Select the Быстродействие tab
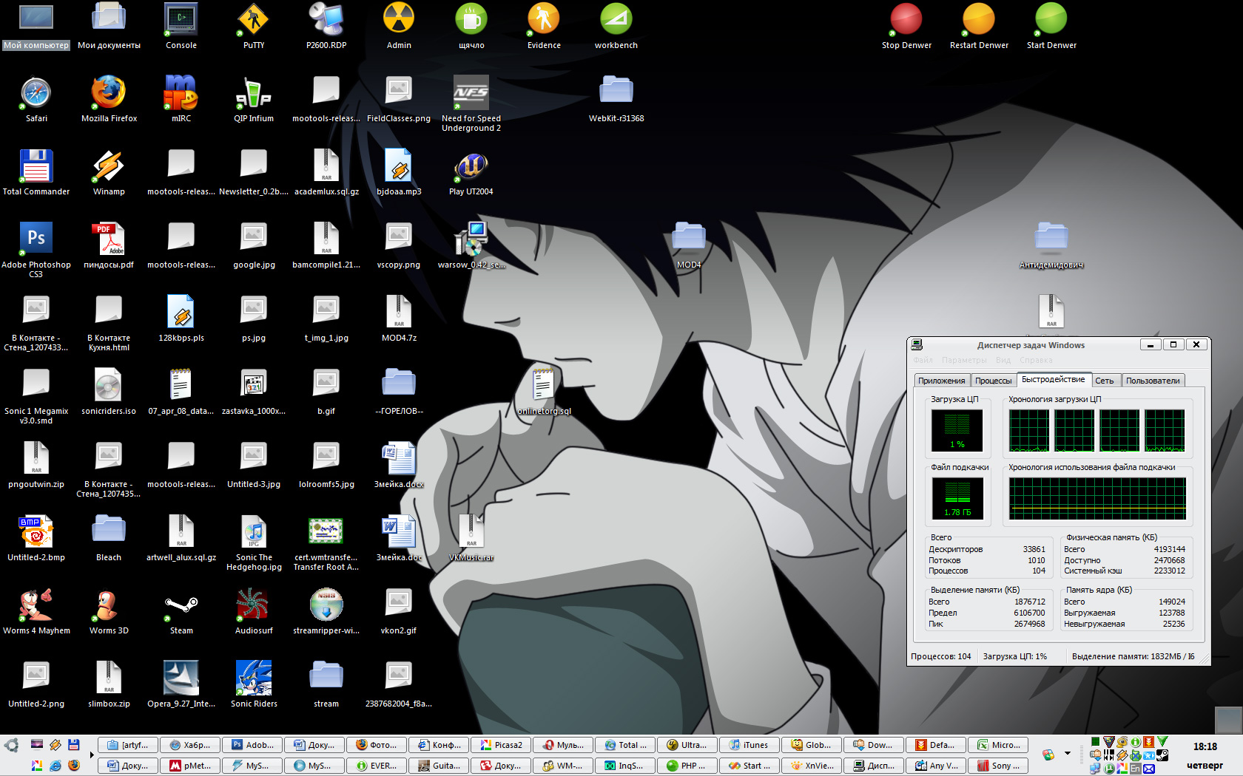1243x776 pixels. pos(1053,379)
